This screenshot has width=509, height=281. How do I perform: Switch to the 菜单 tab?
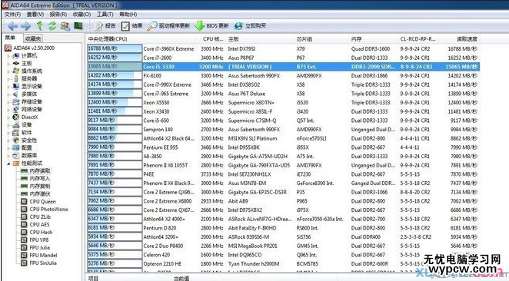pyautogui.click(x=10, y=38)
